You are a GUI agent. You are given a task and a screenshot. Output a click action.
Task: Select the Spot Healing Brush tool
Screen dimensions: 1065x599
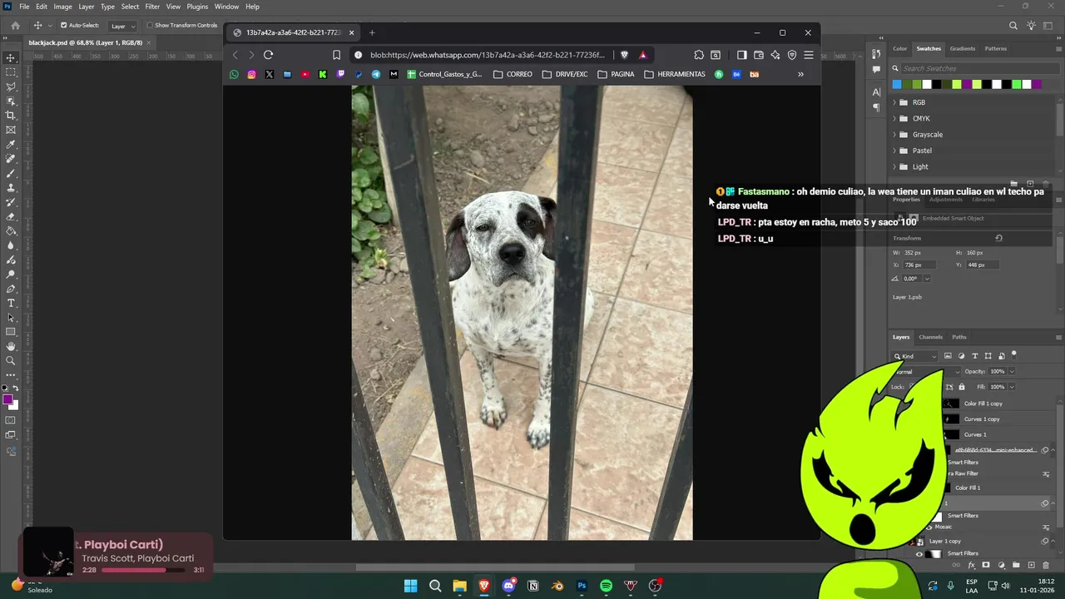pos(11,158)
